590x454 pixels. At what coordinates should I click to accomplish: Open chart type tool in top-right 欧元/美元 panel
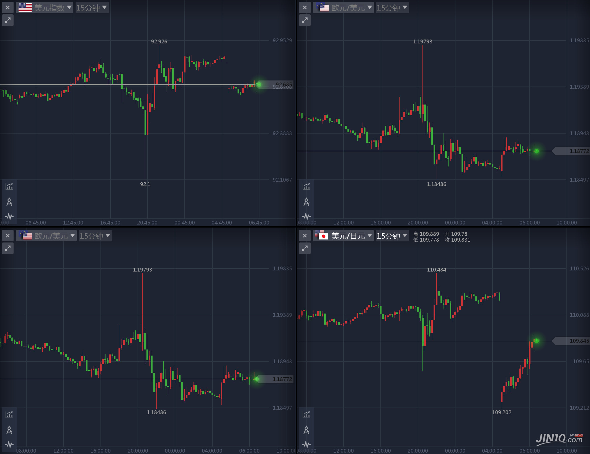pos(306,187)
